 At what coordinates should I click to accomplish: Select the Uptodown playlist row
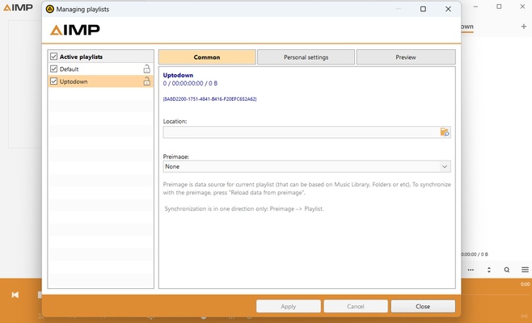[101, 82]
